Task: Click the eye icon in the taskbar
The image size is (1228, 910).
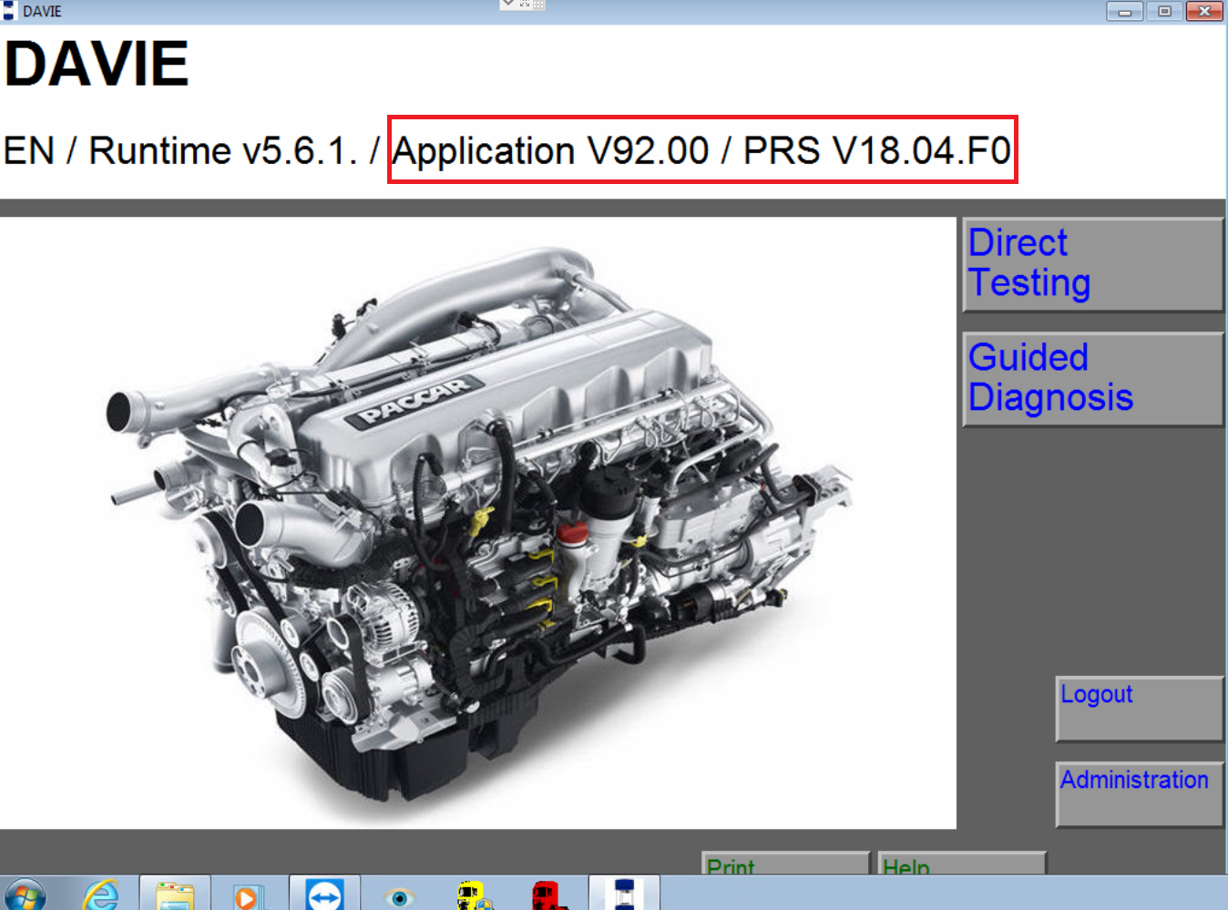Action: pos(399,896)
